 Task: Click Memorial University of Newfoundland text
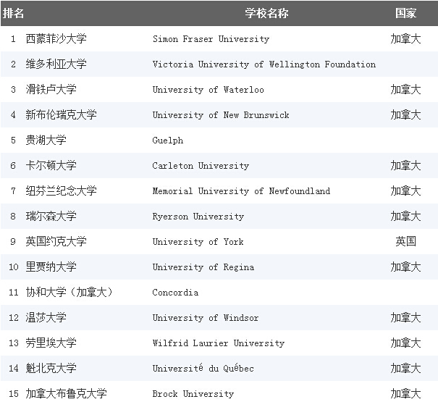tap(241, 191)
